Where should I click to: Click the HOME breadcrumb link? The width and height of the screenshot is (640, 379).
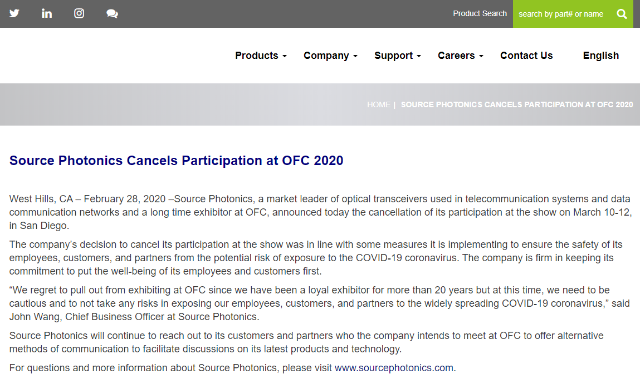(x=378, y=104)
